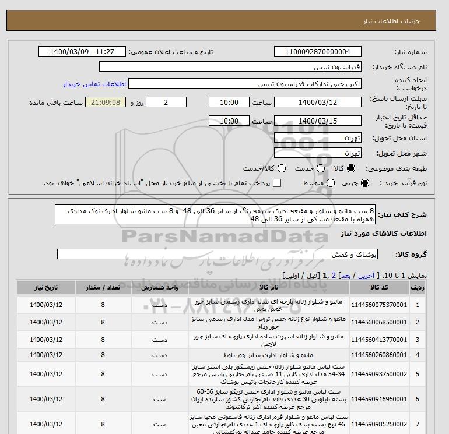Click the شماره نیاز field 1100092870000004
This screenshot has height=434, width=449.
click(x=318, y=51)
